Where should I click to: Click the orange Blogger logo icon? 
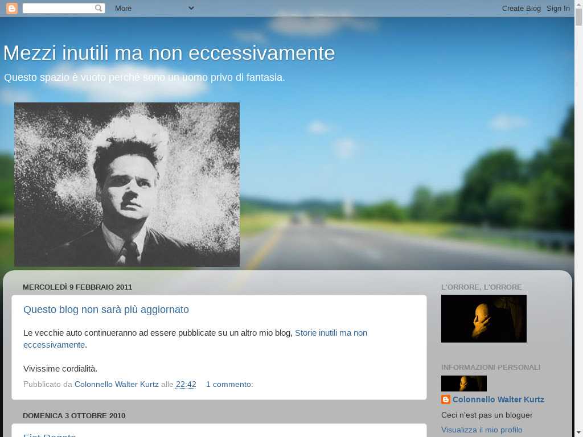pos(11,8)
